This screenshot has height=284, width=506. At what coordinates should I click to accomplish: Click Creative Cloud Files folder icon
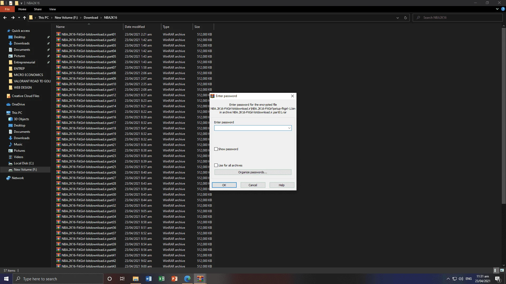pos(8,96)
